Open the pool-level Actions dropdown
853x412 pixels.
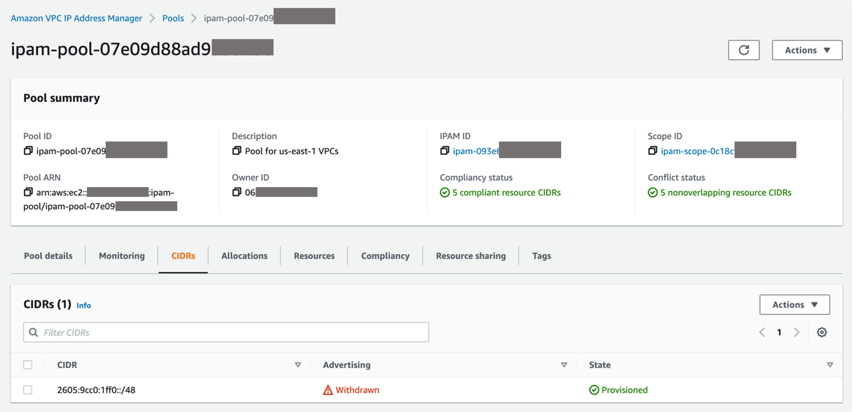[807, 50]
